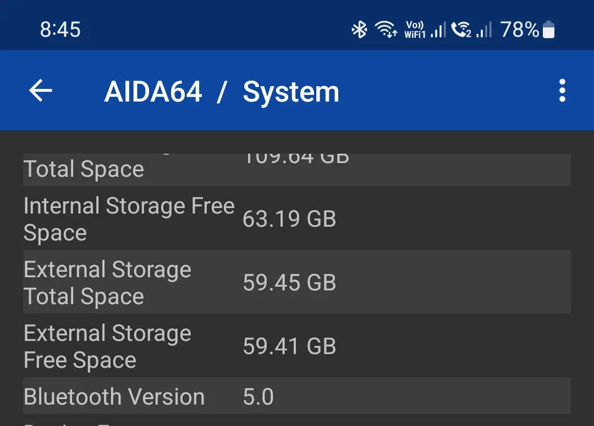Tap the 59.45 GB value
Image resolution: width=594 pixels, height=426 pixels.
click(x=289, y=282)
